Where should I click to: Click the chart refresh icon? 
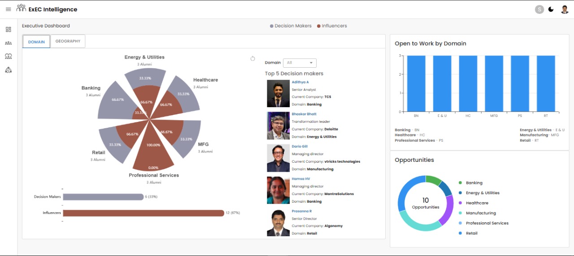click(252, 59)
